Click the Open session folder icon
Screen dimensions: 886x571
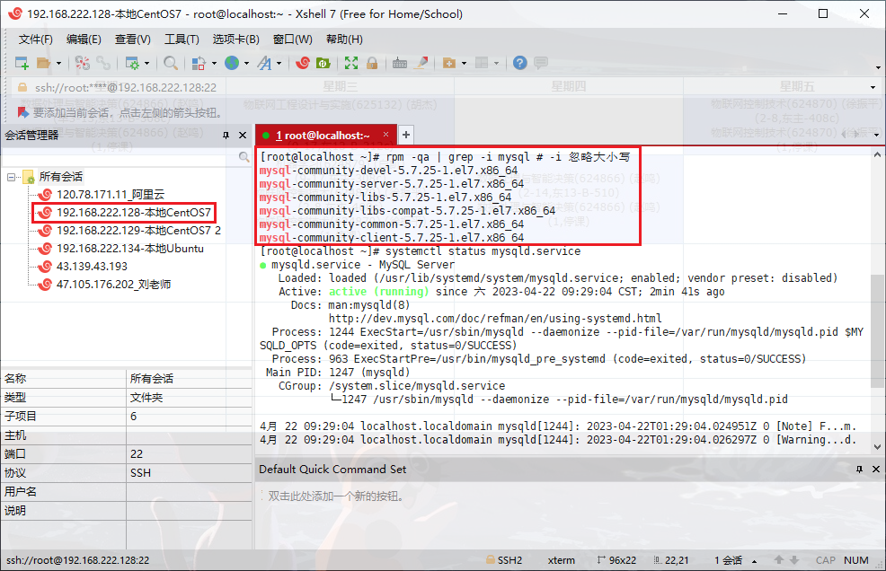(x=43, y=63)
